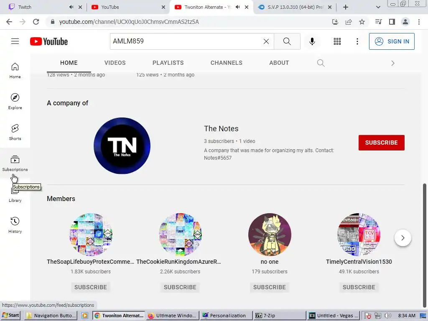The width and height of the screenshot is (428, 321).
Task: Open Chrome three-dot menu
Action: [419, 22]
